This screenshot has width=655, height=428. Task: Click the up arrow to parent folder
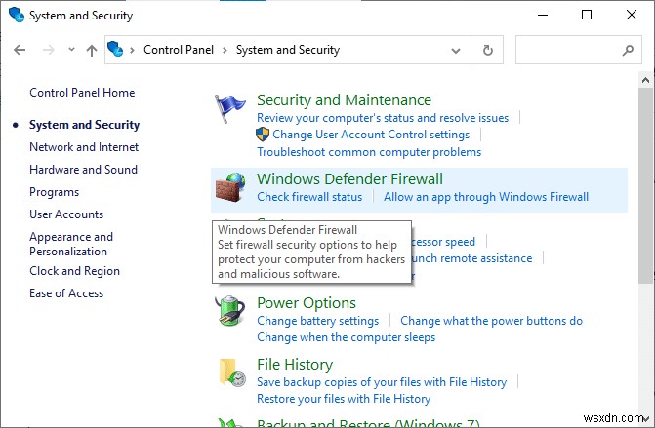click(x=91, y=50)
